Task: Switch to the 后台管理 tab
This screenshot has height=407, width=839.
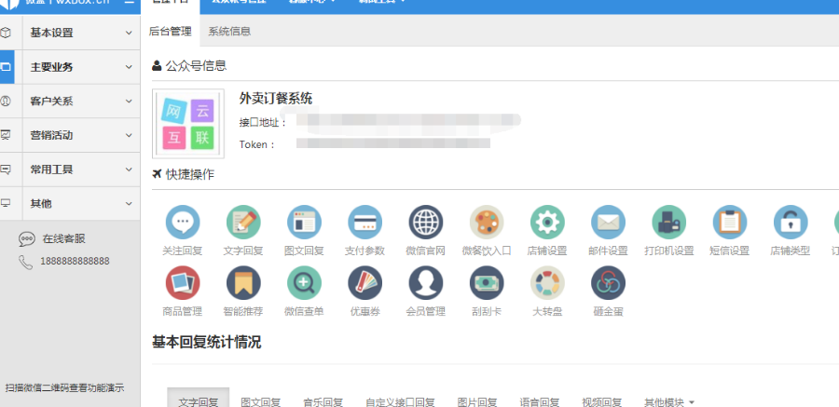Action: (171, 31)
